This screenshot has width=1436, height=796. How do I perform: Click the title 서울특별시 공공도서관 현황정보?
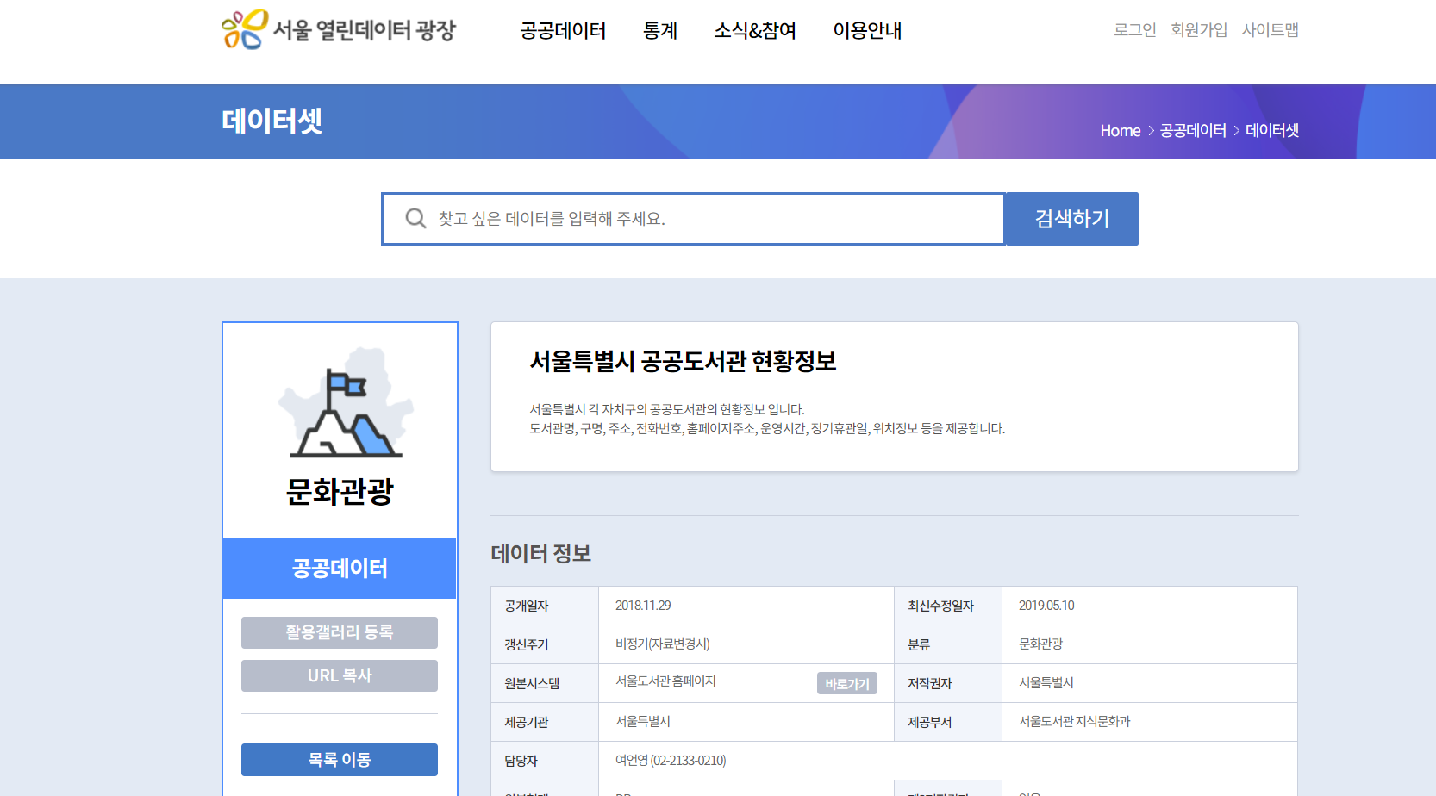[x=683, y=361]
